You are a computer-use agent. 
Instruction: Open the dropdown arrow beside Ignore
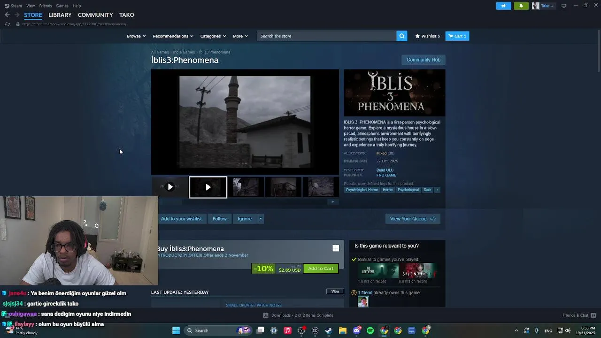(x=260, y=219)
